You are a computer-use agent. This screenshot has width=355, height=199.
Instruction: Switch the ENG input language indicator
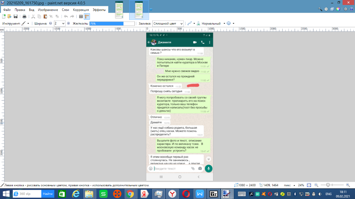click(328, 194)
